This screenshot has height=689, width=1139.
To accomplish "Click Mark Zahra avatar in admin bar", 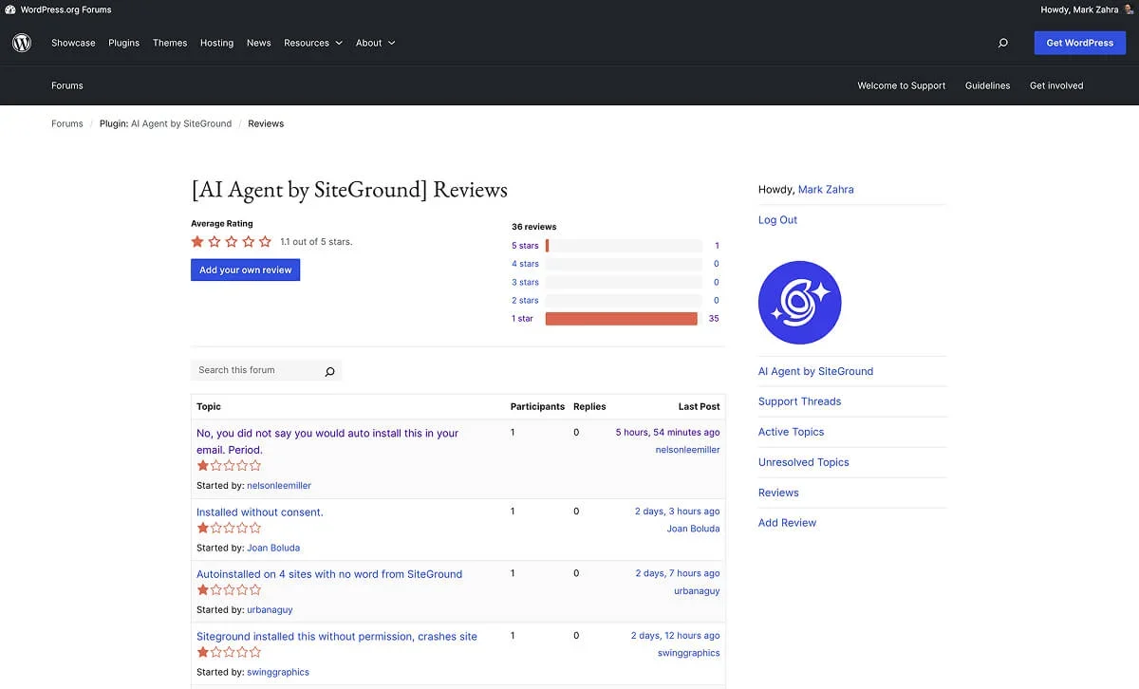I will click(x=1129, y=9).
